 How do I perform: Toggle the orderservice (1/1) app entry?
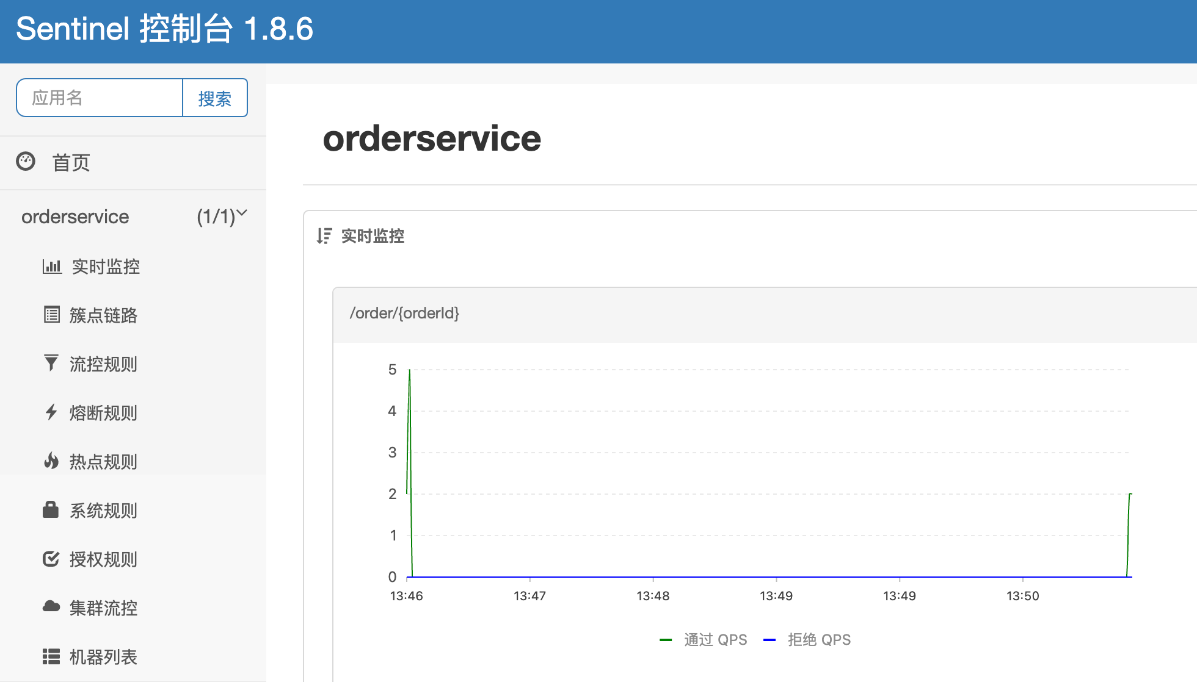pos(75,217)
